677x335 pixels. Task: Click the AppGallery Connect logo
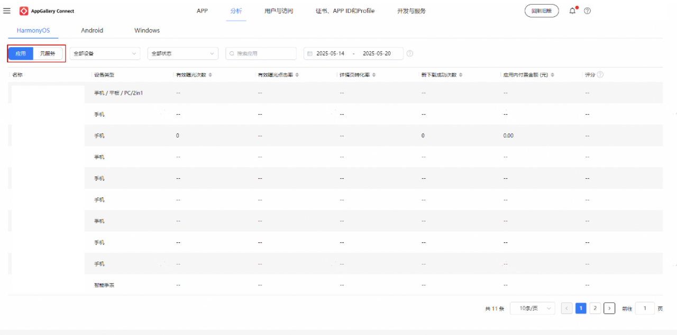24,11
